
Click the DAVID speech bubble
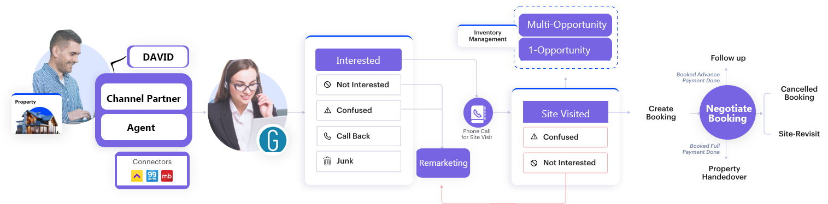click(158, 57)
